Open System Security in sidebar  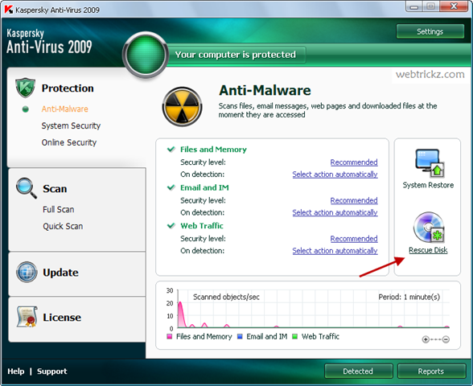71,125
